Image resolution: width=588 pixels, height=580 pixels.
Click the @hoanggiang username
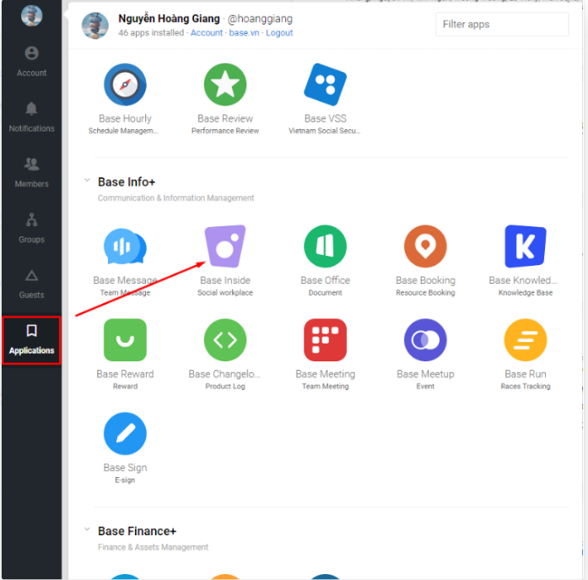click(x=260, y=19)
